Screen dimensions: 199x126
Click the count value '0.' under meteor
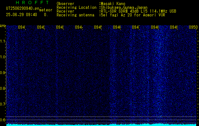[x=46, y=15]
